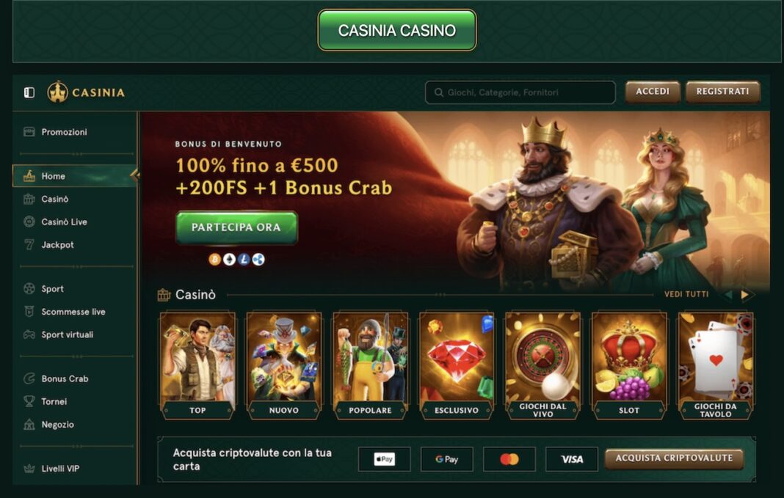Click the Bonus Crab icon

point(29,378)
